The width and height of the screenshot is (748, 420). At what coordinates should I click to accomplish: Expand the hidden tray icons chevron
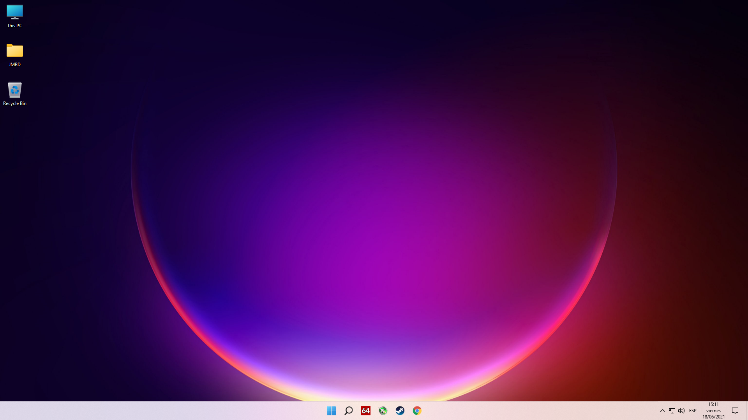(662, 411)
